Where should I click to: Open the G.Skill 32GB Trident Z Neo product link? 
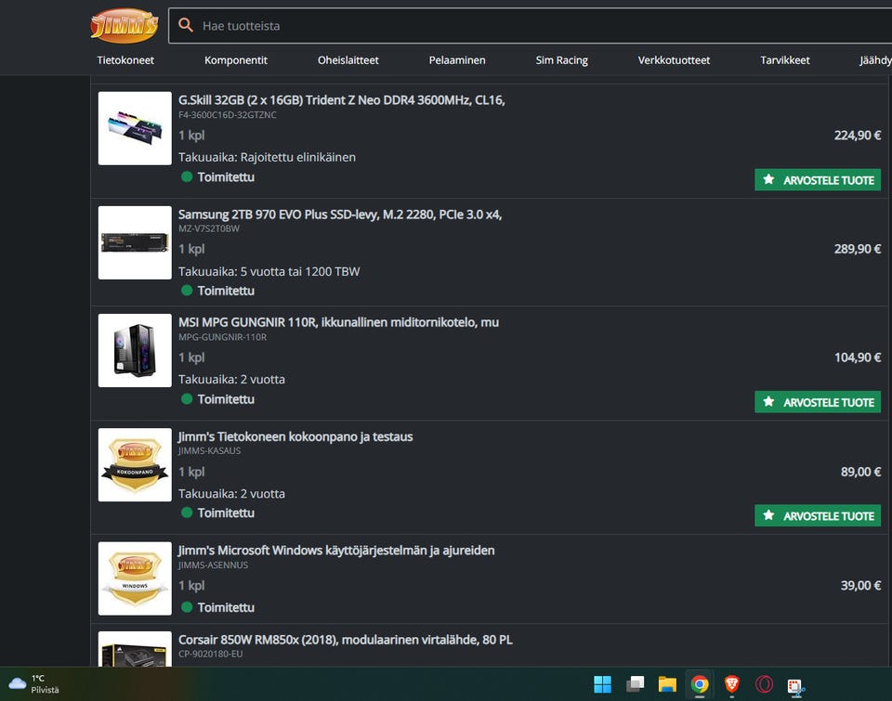click(341, 100)
